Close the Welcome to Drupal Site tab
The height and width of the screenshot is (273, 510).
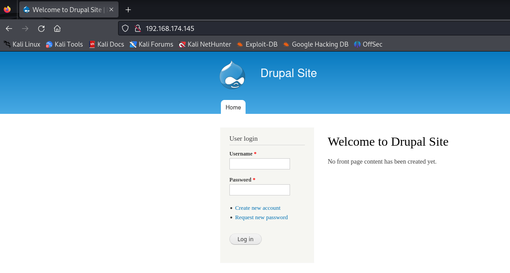111,10
